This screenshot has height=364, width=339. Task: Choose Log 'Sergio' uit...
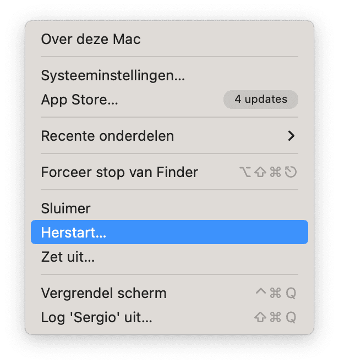[96, 317]
